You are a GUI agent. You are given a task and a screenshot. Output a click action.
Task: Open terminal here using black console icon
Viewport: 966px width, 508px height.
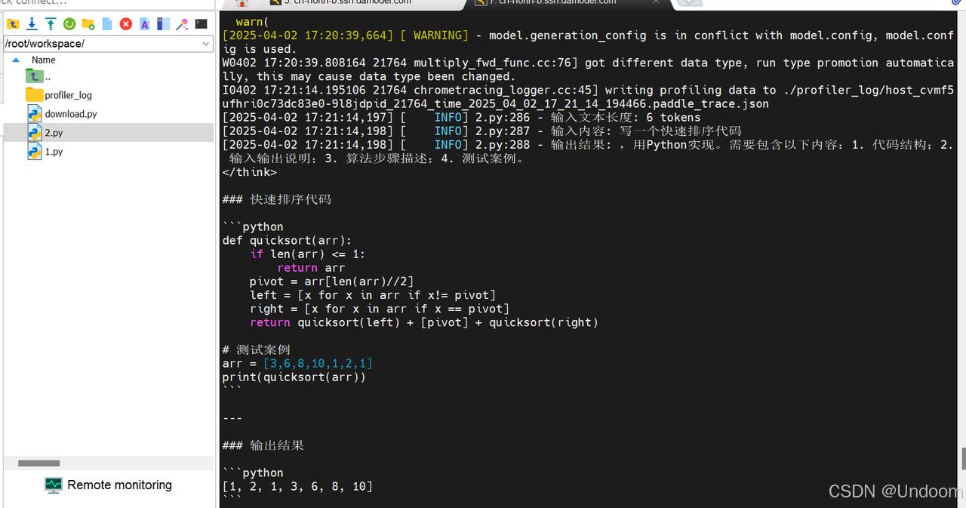click(x=201, y=24)
